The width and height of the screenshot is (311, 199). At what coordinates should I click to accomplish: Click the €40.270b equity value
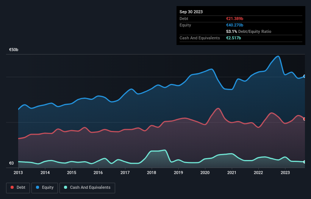point(234,25)
